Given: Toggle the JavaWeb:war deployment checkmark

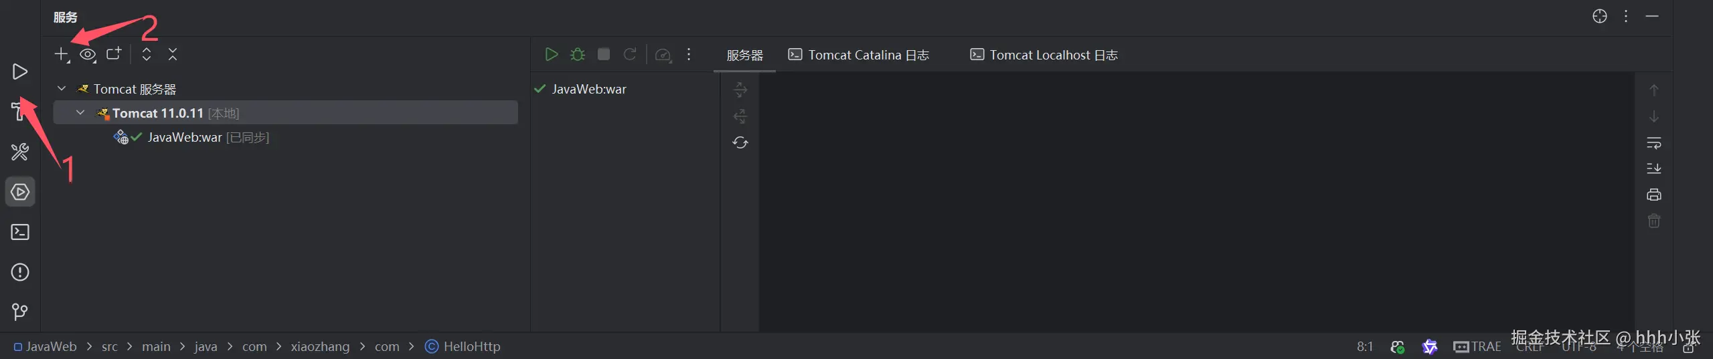Looking at the screenshot, I should point(540,89).
